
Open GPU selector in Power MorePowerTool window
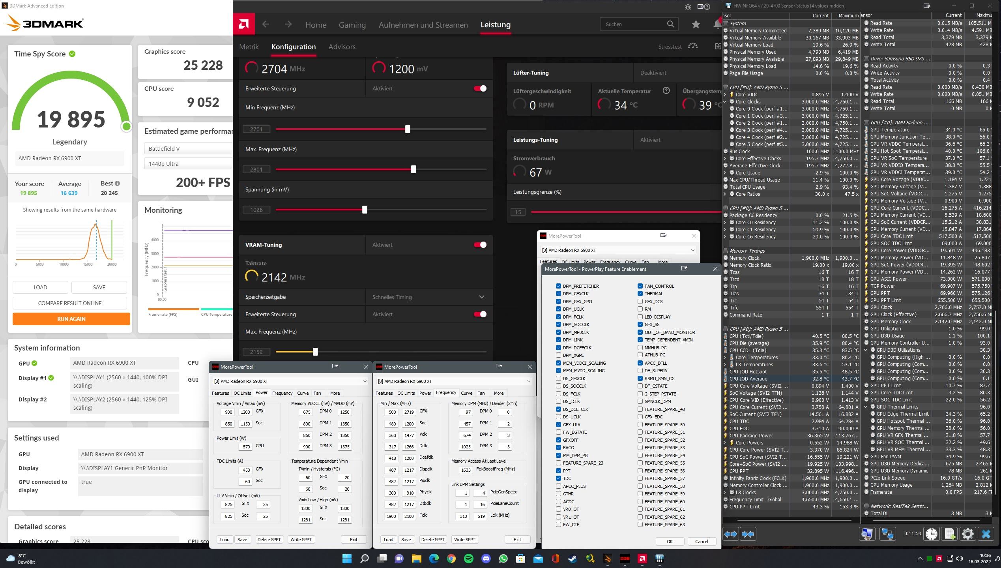(290, 381)
